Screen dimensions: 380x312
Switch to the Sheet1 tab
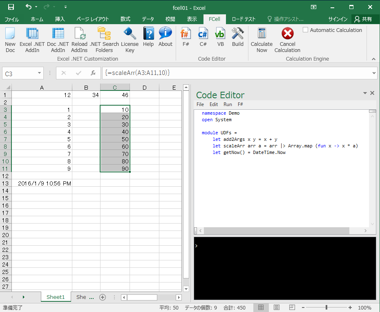[56, 297]
